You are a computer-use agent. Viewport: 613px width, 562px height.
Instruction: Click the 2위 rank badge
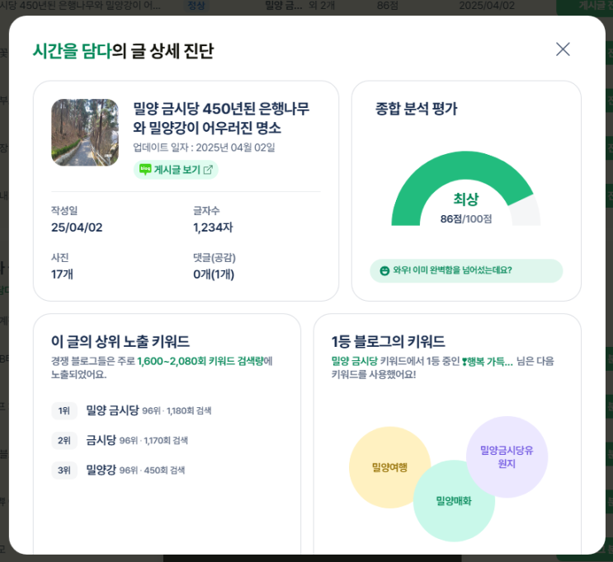(x=64, y=440)
